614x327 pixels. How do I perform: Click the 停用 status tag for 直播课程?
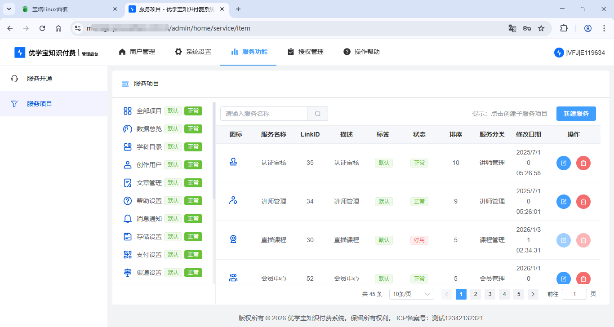[x=419, y=240]
